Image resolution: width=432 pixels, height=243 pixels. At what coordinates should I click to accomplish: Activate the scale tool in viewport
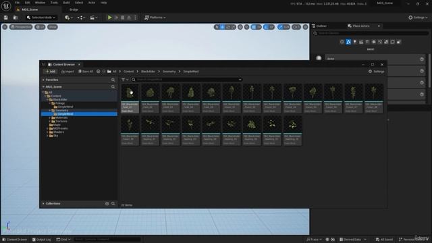point(234,27)
